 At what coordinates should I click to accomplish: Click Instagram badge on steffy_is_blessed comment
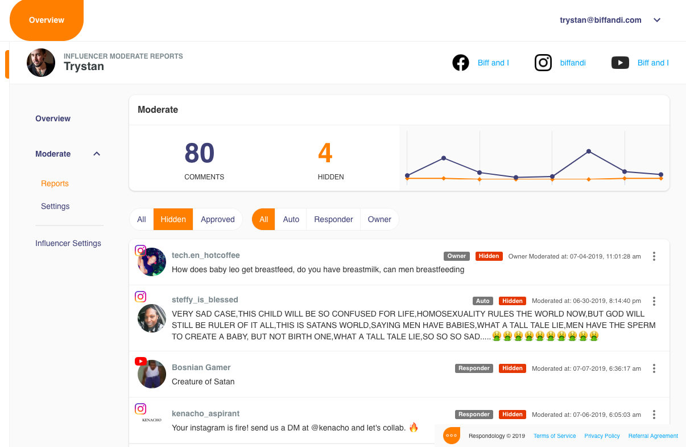coord(140,296)
